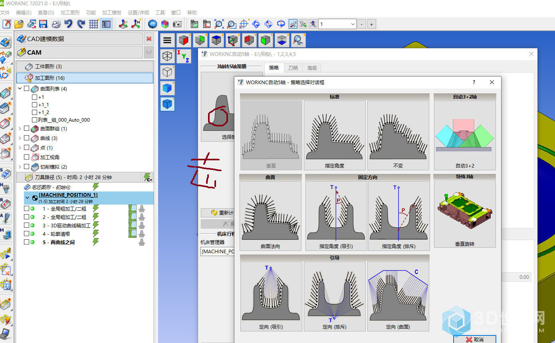Tick the 加工视角 checkbox
555x343 pixels.
click(27, 157)
